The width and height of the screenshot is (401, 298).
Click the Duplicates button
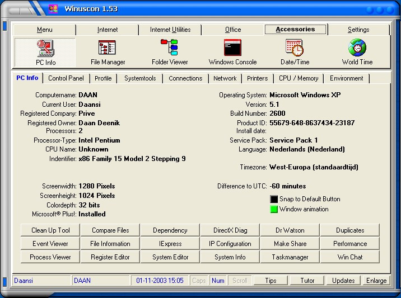tap(350, 230)
